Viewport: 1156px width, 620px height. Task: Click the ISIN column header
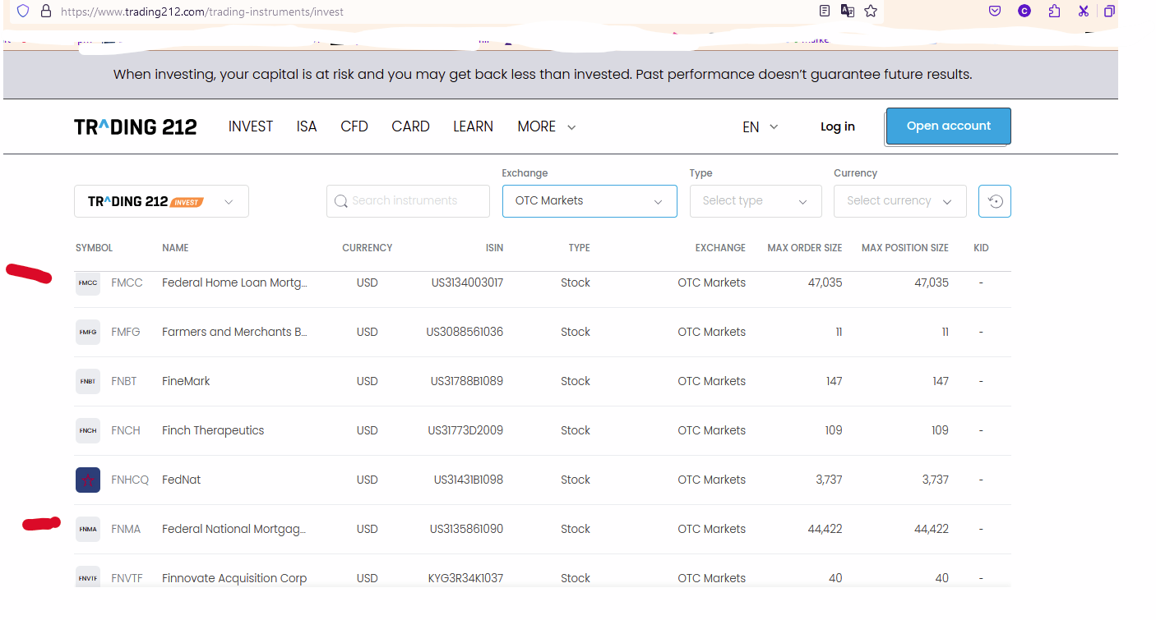(x=494, y=248)
